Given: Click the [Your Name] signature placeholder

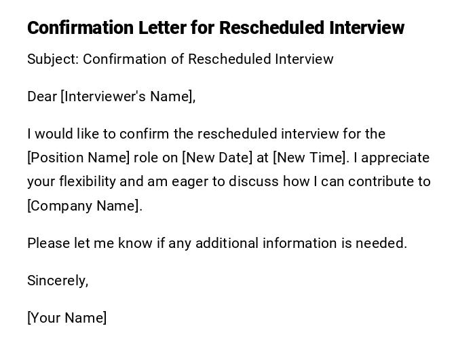Looking at the screenshot, I should point(66,318).
